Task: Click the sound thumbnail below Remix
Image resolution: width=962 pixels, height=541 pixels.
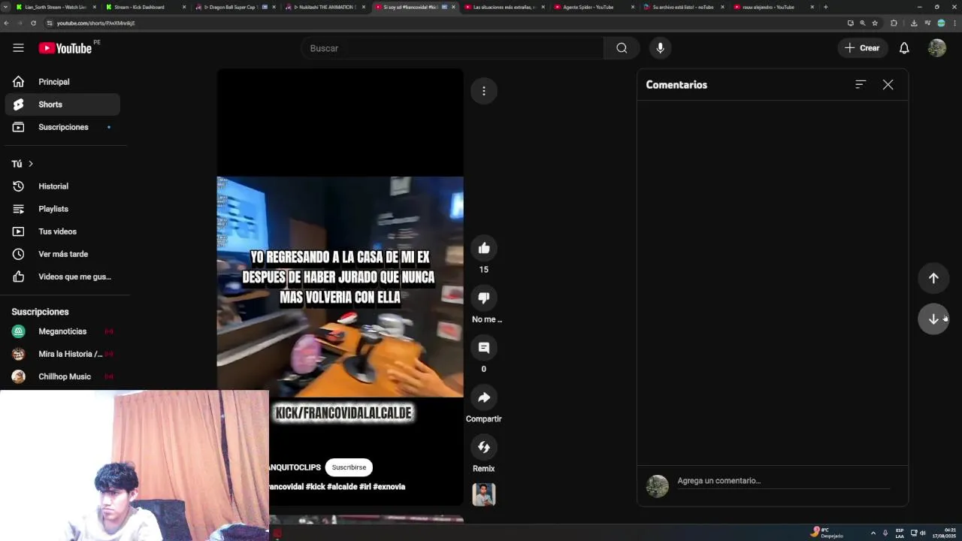Action: (484, 494)
